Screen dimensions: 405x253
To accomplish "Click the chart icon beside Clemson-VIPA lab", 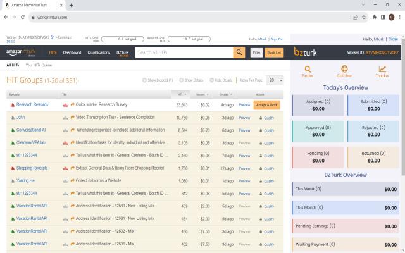I will point(13,143).
